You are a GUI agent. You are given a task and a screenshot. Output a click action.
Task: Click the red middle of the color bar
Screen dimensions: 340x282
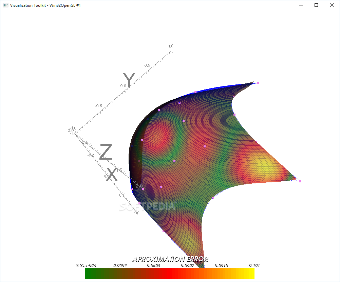click(170, 274)
